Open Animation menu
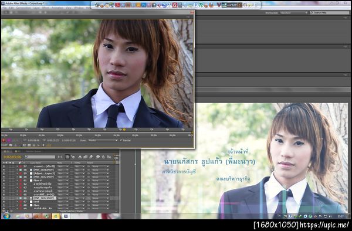This screenshot has width=352, height=231. tap(57, 8)
